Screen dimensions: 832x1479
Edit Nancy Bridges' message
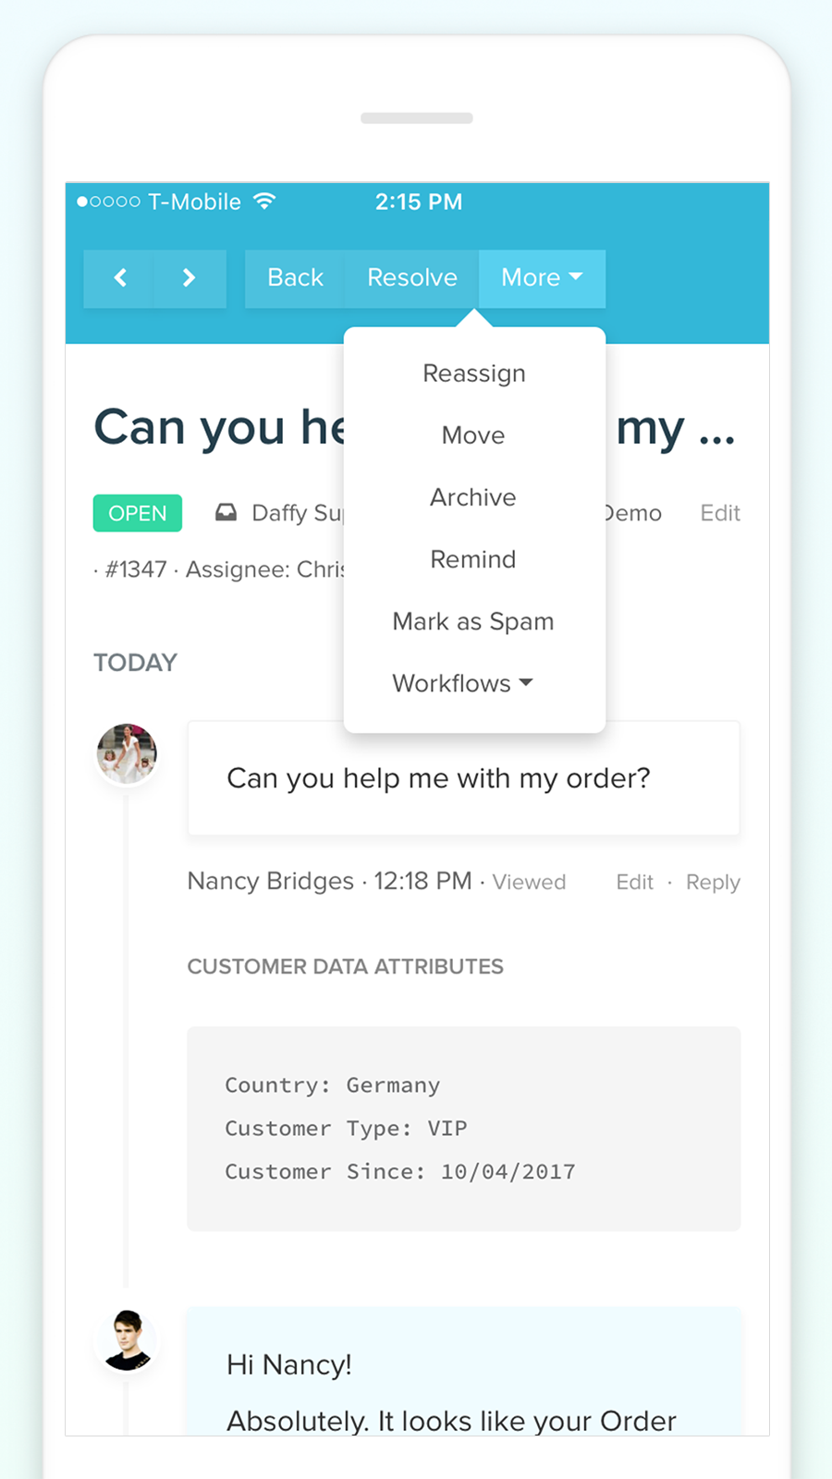pos(634,882)
